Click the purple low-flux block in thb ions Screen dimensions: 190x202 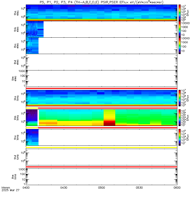[32, 115]
